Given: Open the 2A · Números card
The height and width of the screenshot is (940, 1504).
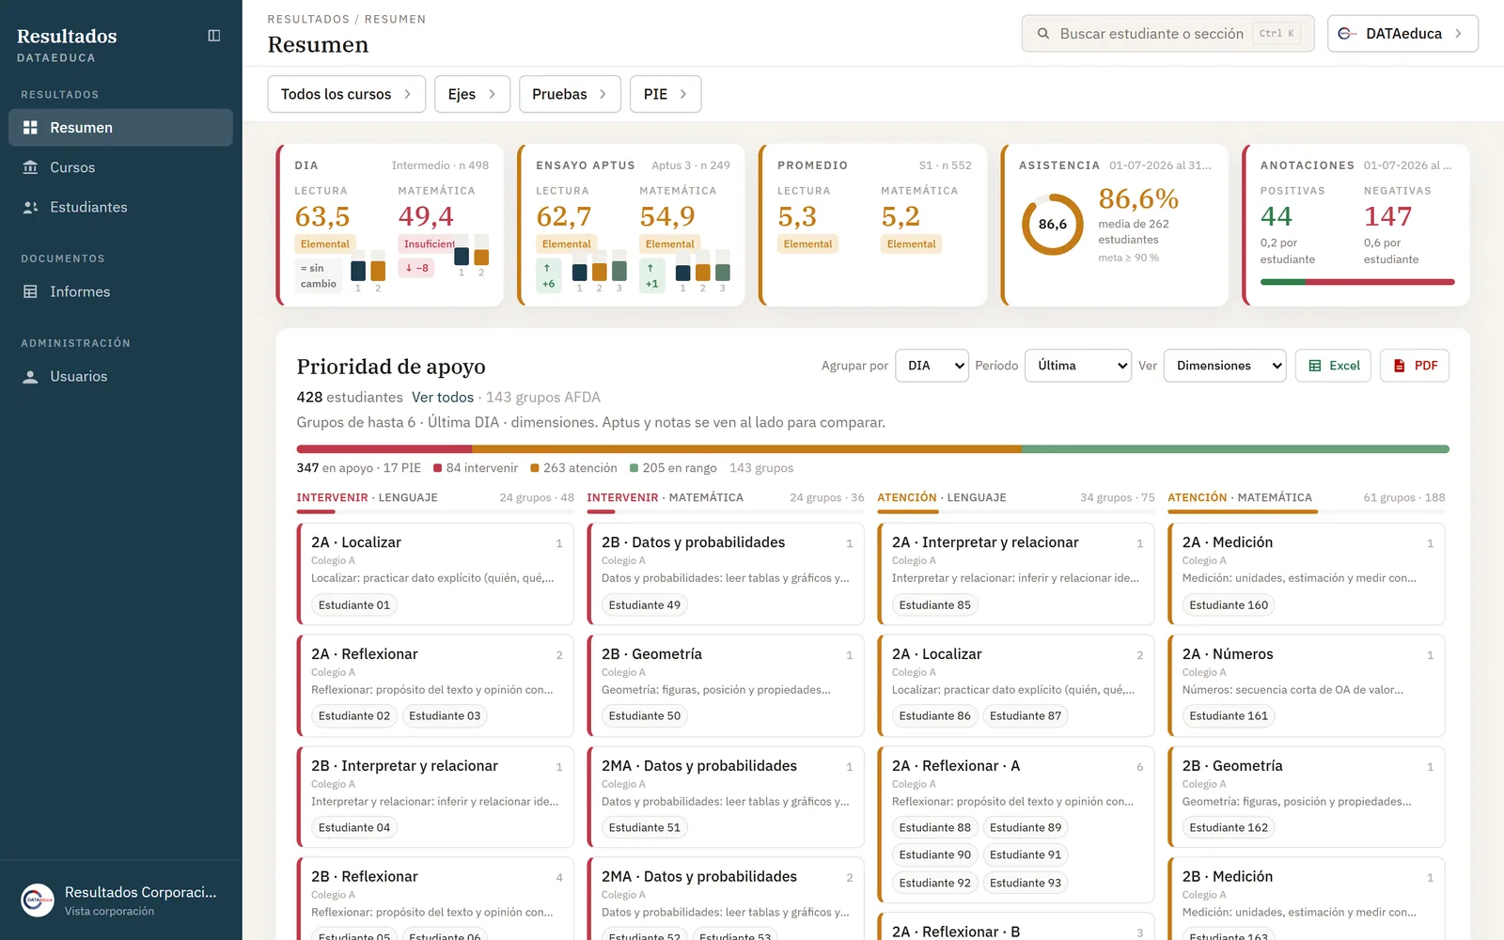Looking at the screenshot, I should [x=1307, y=685].
